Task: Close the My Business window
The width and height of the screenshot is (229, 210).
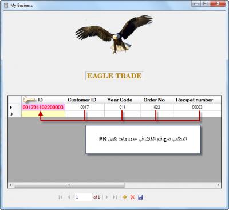Action: click(x=218, y=3)
